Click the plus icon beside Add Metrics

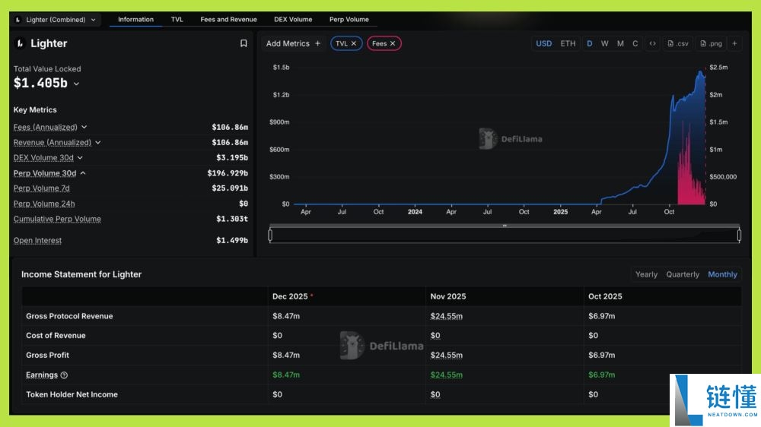point(318,43)
